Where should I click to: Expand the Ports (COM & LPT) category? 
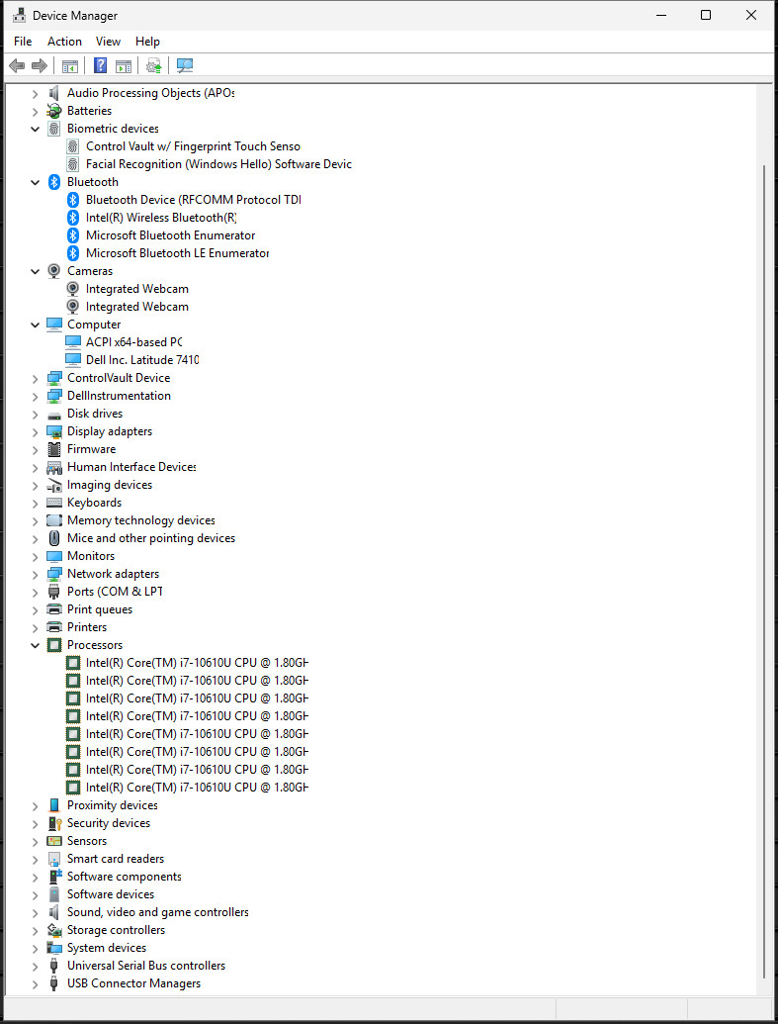coord(36,592)
